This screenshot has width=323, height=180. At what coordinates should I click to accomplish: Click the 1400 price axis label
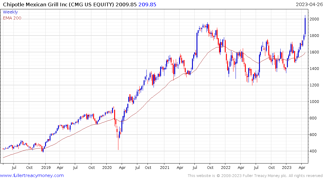click(314, 68)
